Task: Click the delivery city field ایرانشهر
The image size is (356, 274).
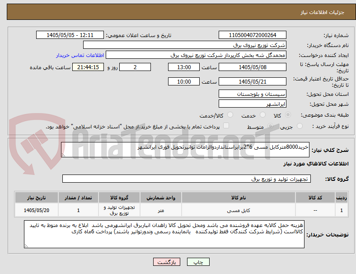Action: (x=252, y=104)
